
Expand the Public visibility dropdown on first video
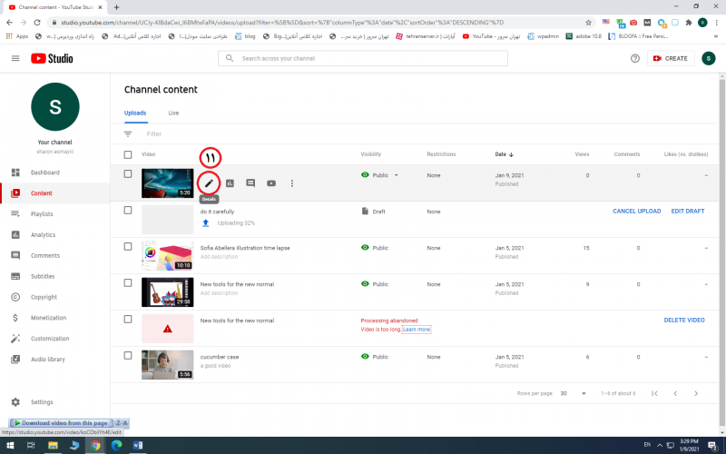click(x=397, y=174)
